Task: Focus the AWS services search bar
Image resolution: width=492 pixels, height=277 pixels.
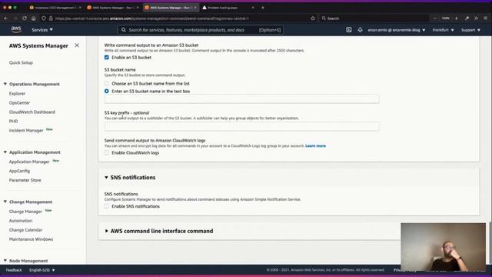Action: 201,30
